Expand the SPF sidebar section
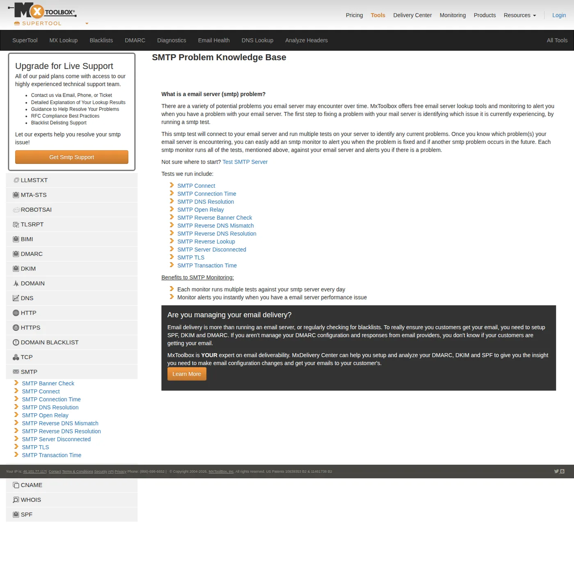Image resolution: width=574 pixels, height=562 pixels. pyautogui.click(x=72, y=515)
